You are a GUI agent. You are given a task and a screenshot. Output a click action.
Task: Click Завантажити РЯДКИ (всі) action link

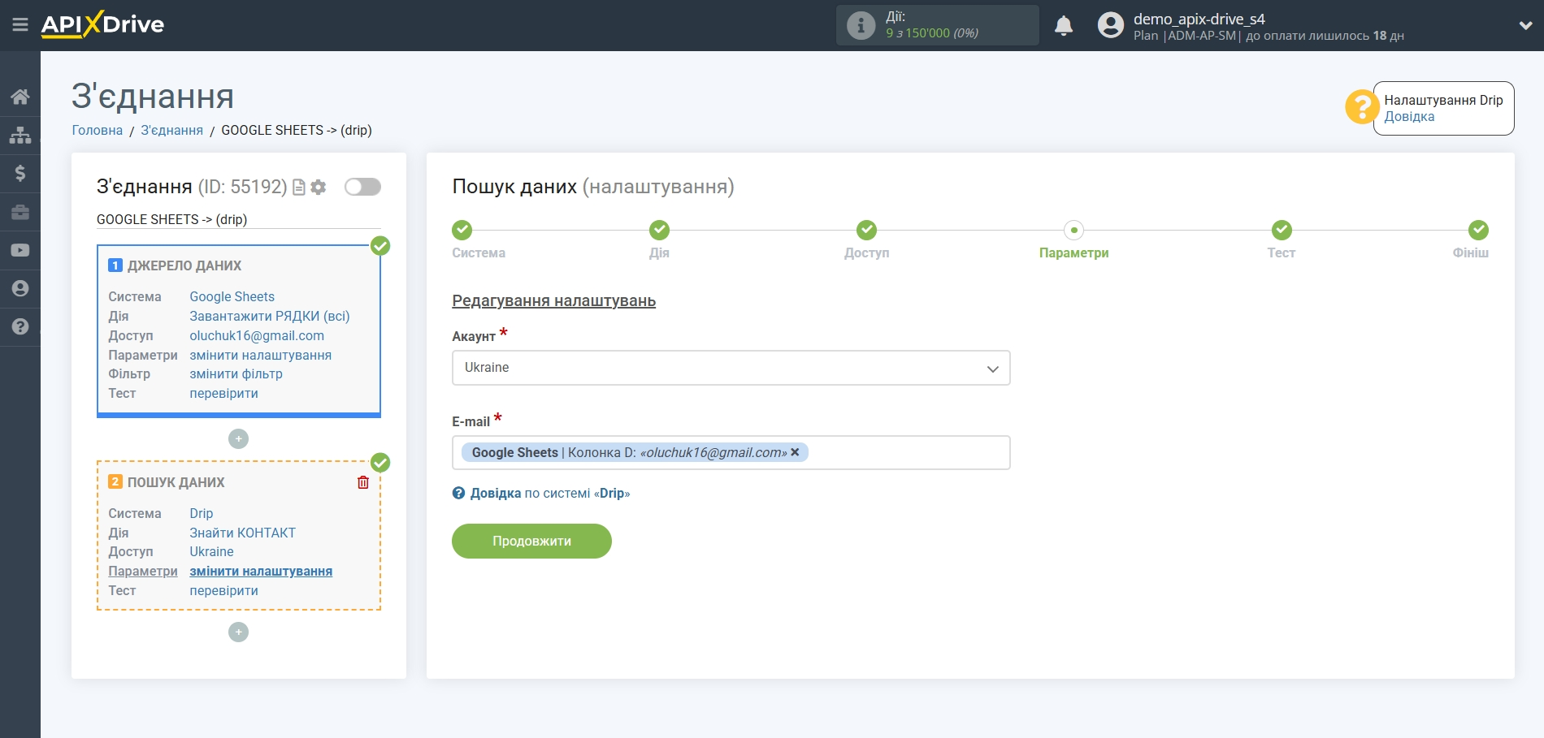(x=270, y=316)
